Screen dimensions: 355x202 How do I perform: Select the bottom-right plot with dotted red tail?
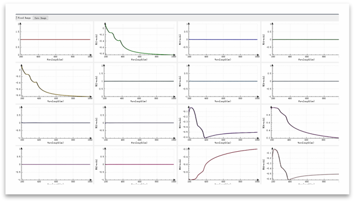click(300, 165)
